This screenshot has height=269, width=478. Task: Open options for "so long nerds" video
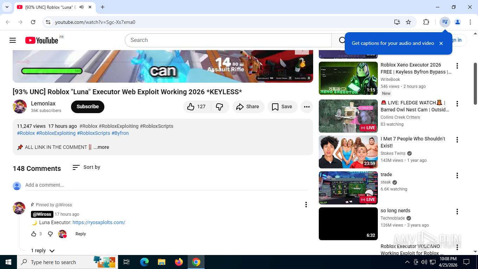[457, 212]
